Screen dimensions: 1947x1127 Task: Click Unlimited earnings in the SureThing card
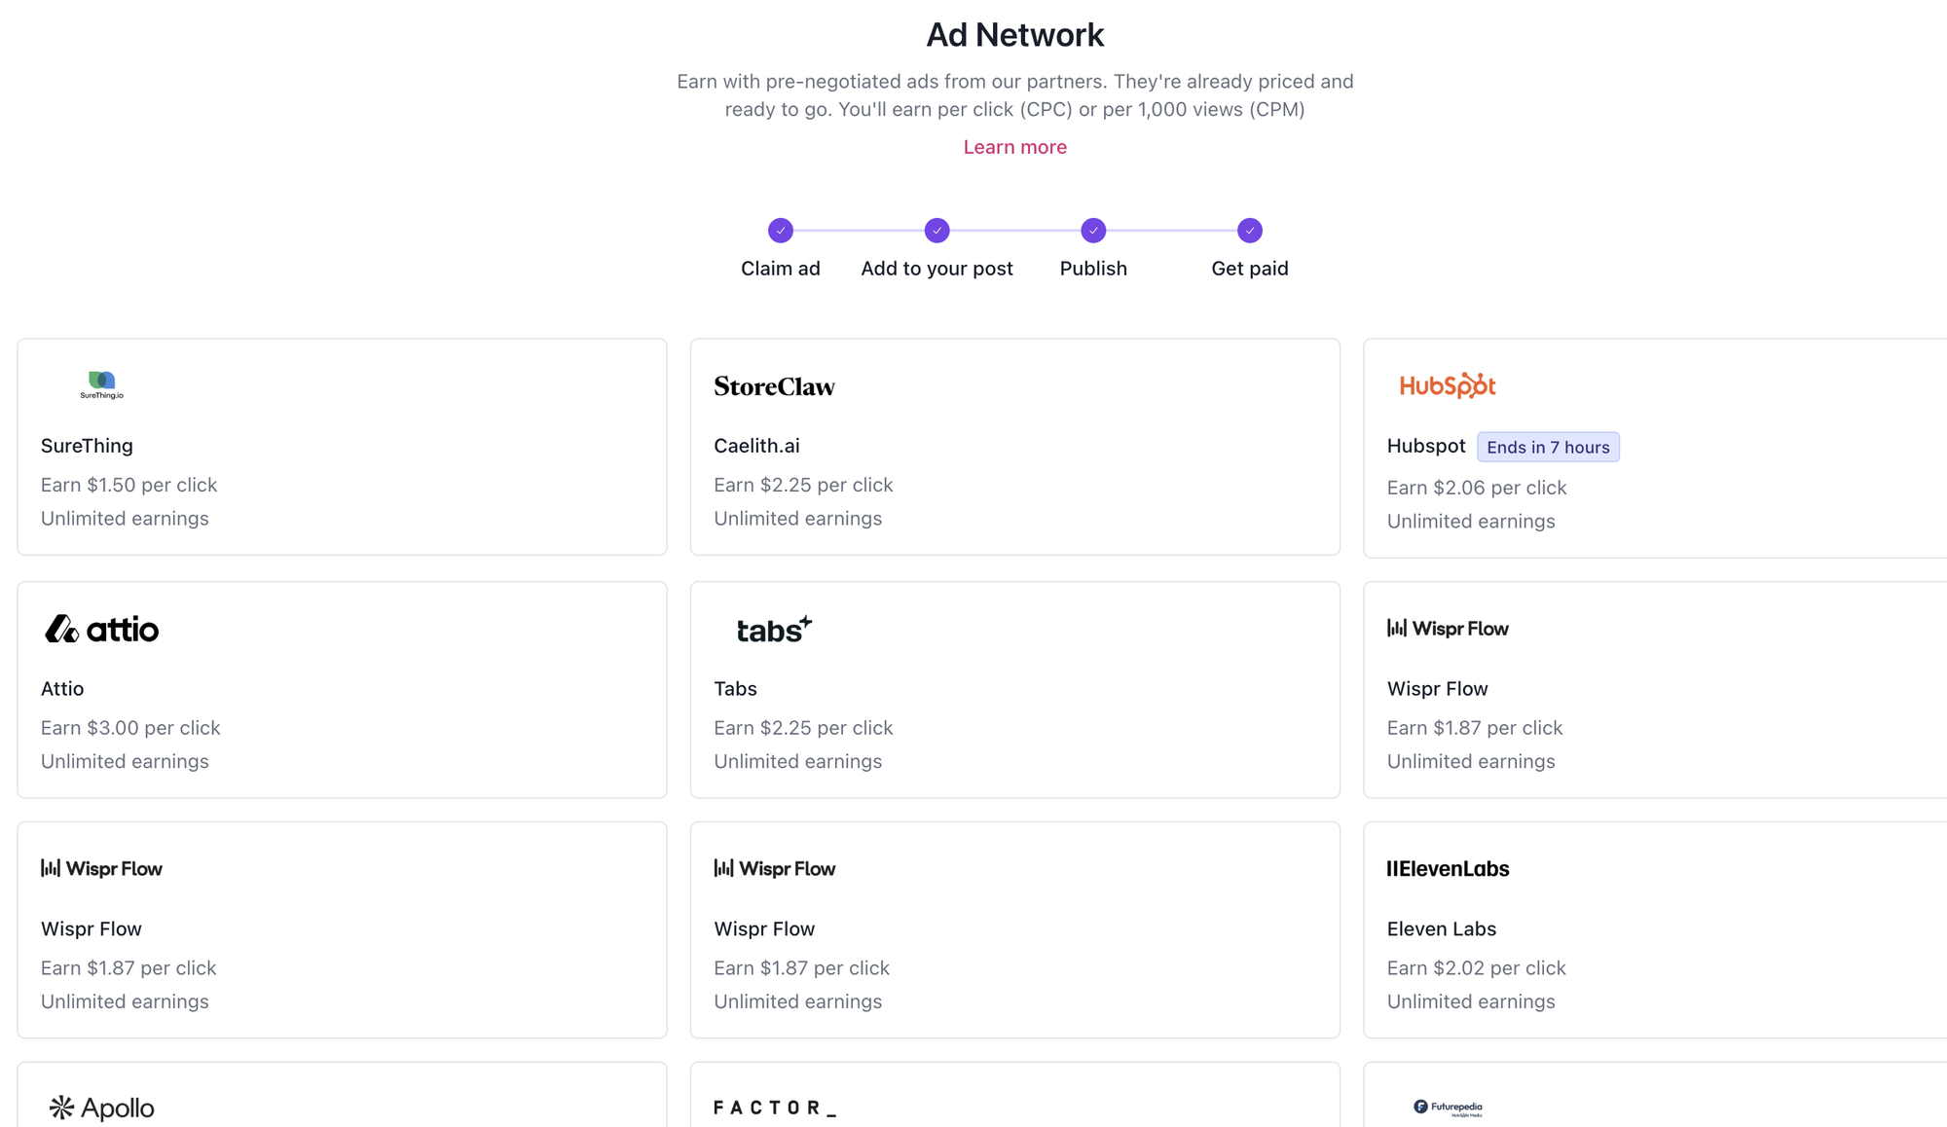point(125,519)
